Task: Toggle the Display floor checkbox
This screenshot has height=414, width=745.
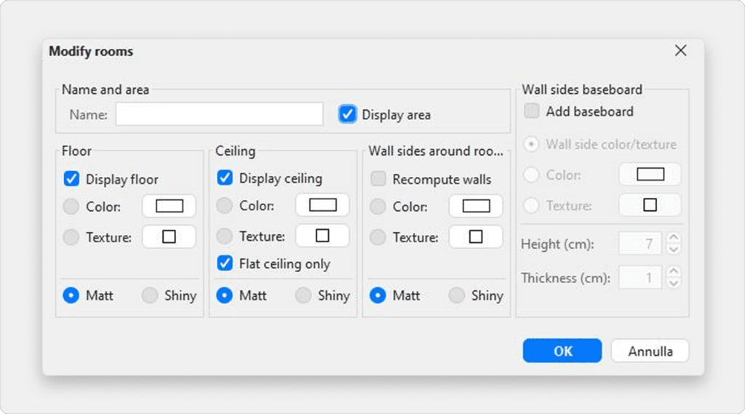Action: pyautogui.click(x=71, y=179)
